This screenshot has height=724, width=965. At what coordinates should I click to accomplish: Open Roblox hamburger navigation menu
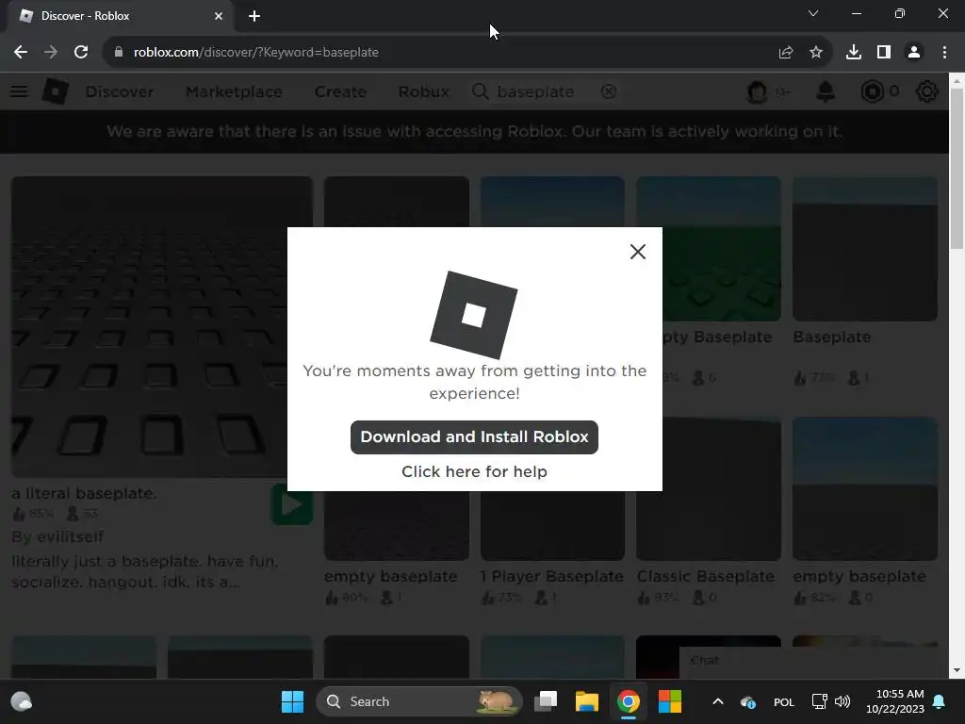19,91
